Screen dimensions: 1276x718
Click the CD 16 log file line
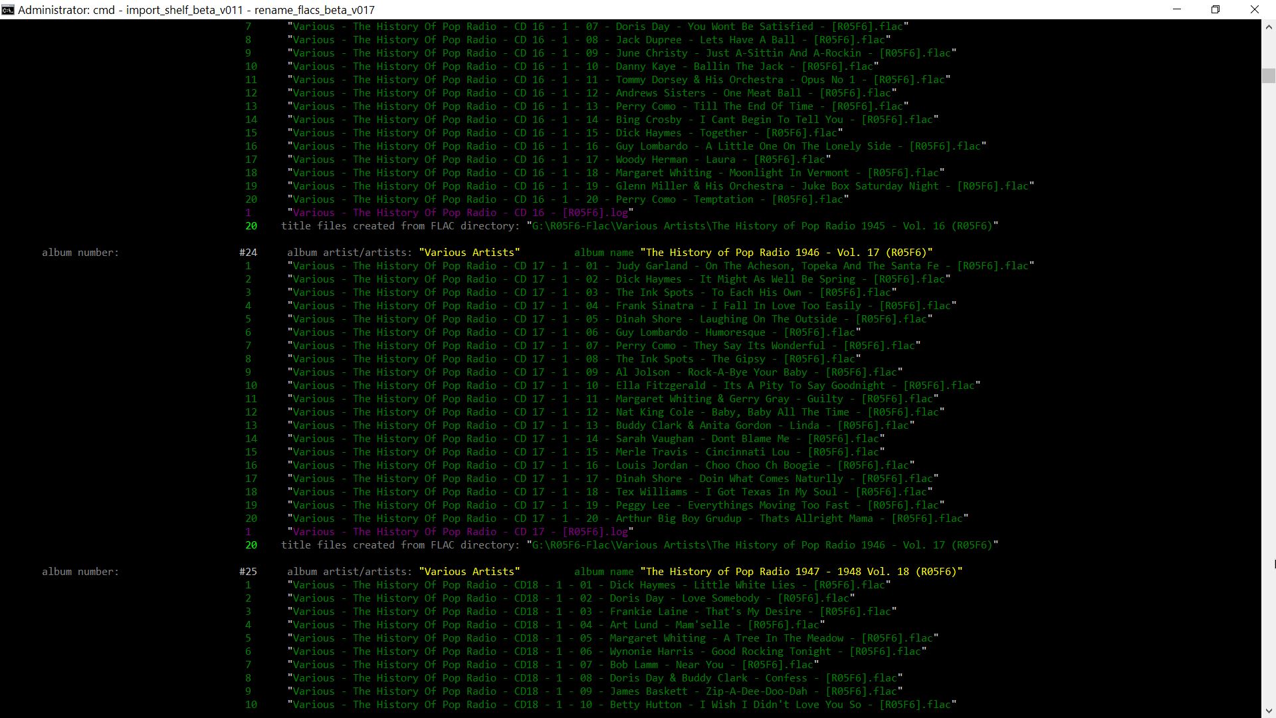pos(460,213)
